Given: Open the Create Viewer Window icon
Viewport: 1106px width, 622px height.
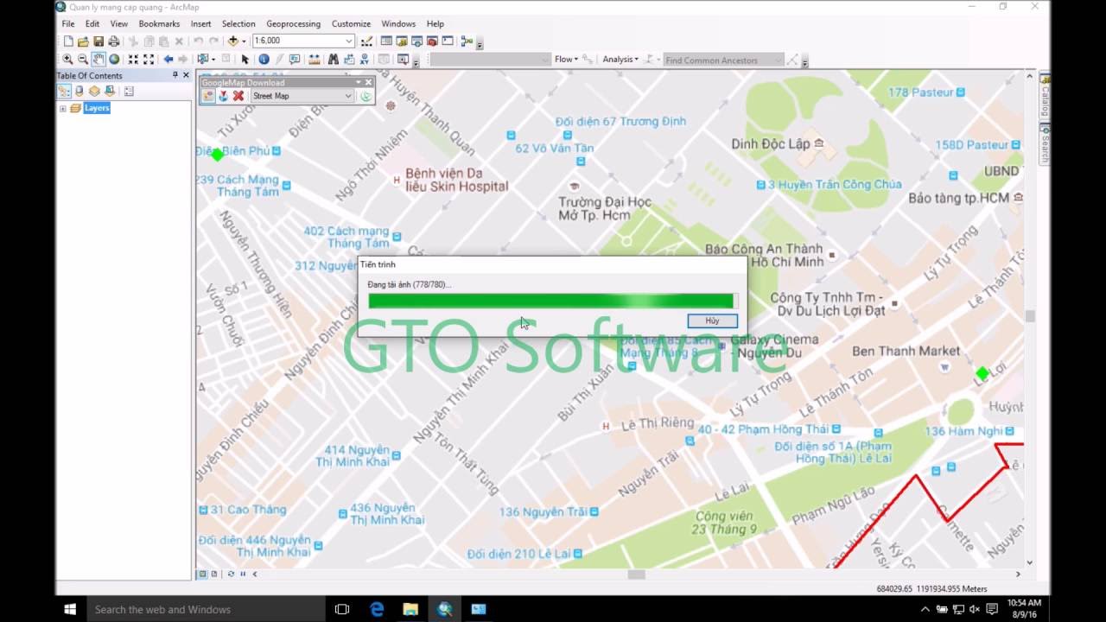Looking at the screenshot, I should pyautogui.click(x=403, y=59).
